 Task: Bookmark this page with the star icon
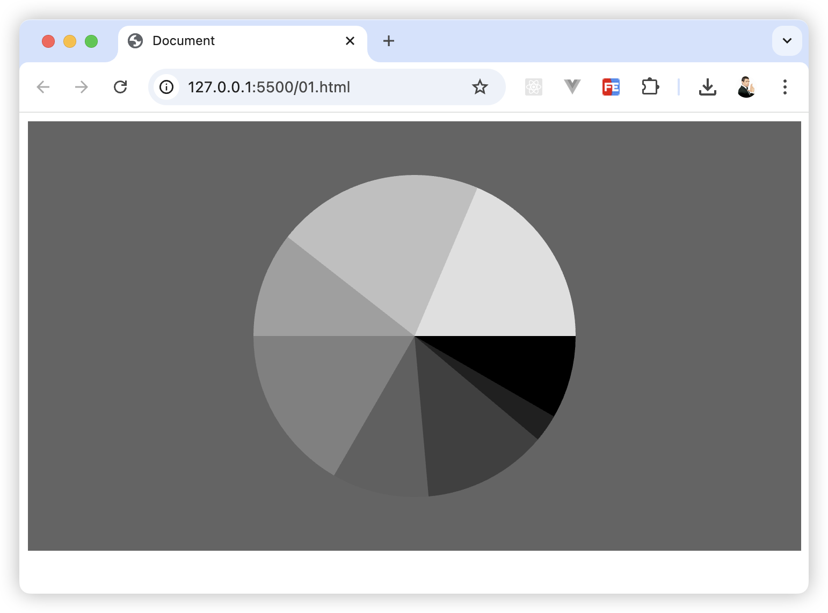click(480, 87)
